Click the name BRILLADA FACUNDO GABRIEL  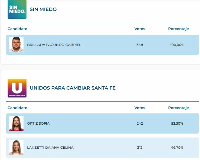pos(54,45)
